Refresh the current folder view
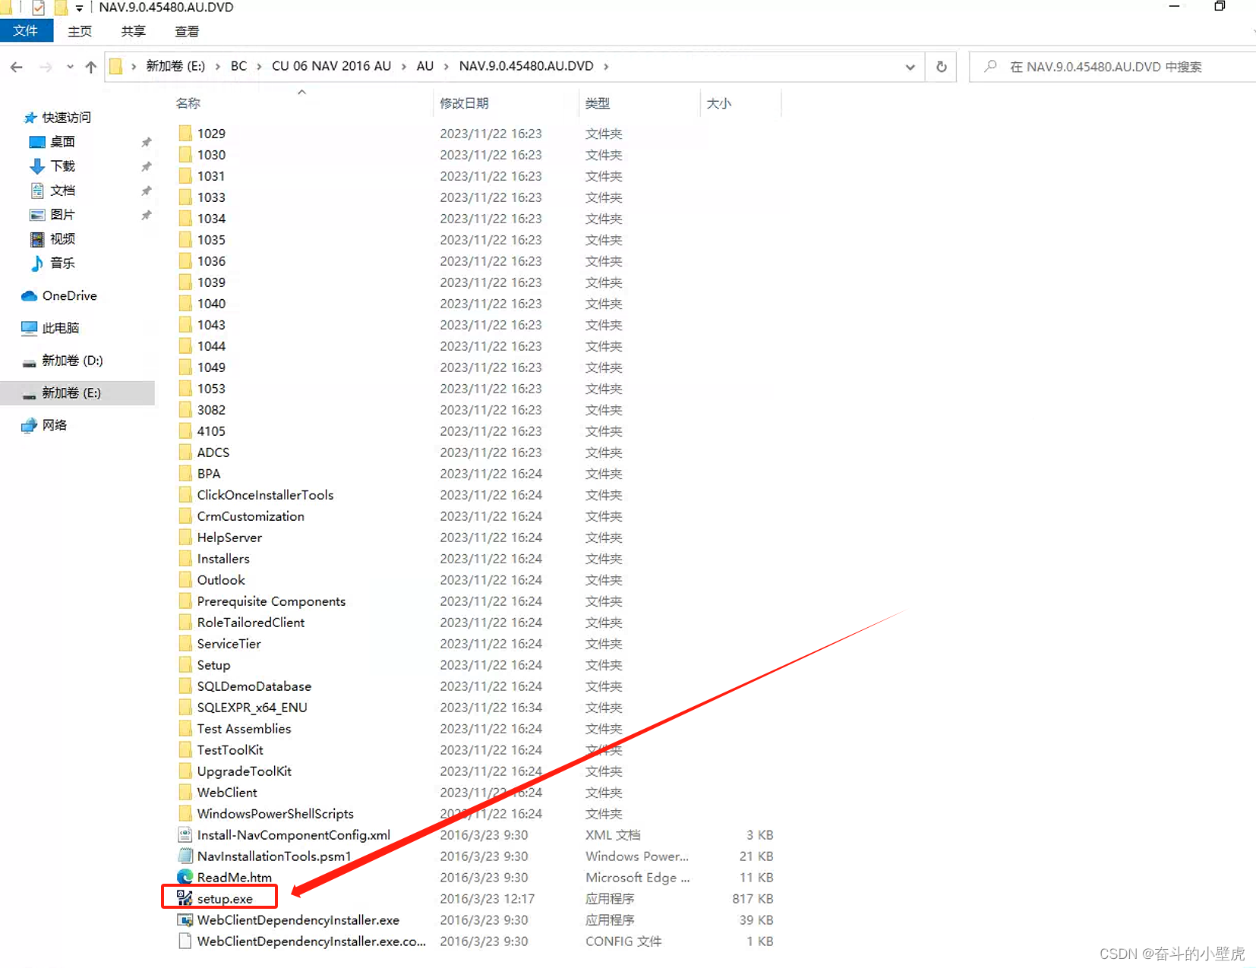 942,67
